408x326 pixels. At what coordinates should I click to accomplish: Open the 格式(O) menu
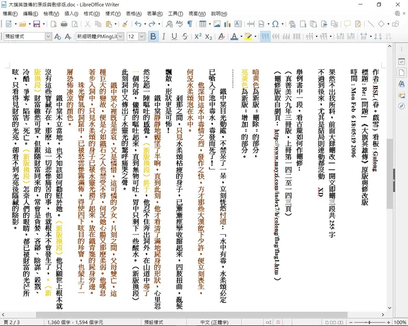[92, 14]
